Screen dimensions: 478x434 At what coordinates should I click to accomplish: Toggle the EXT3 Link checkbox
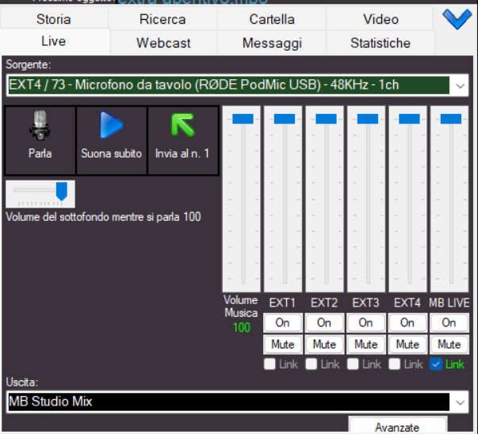[354, 364]
